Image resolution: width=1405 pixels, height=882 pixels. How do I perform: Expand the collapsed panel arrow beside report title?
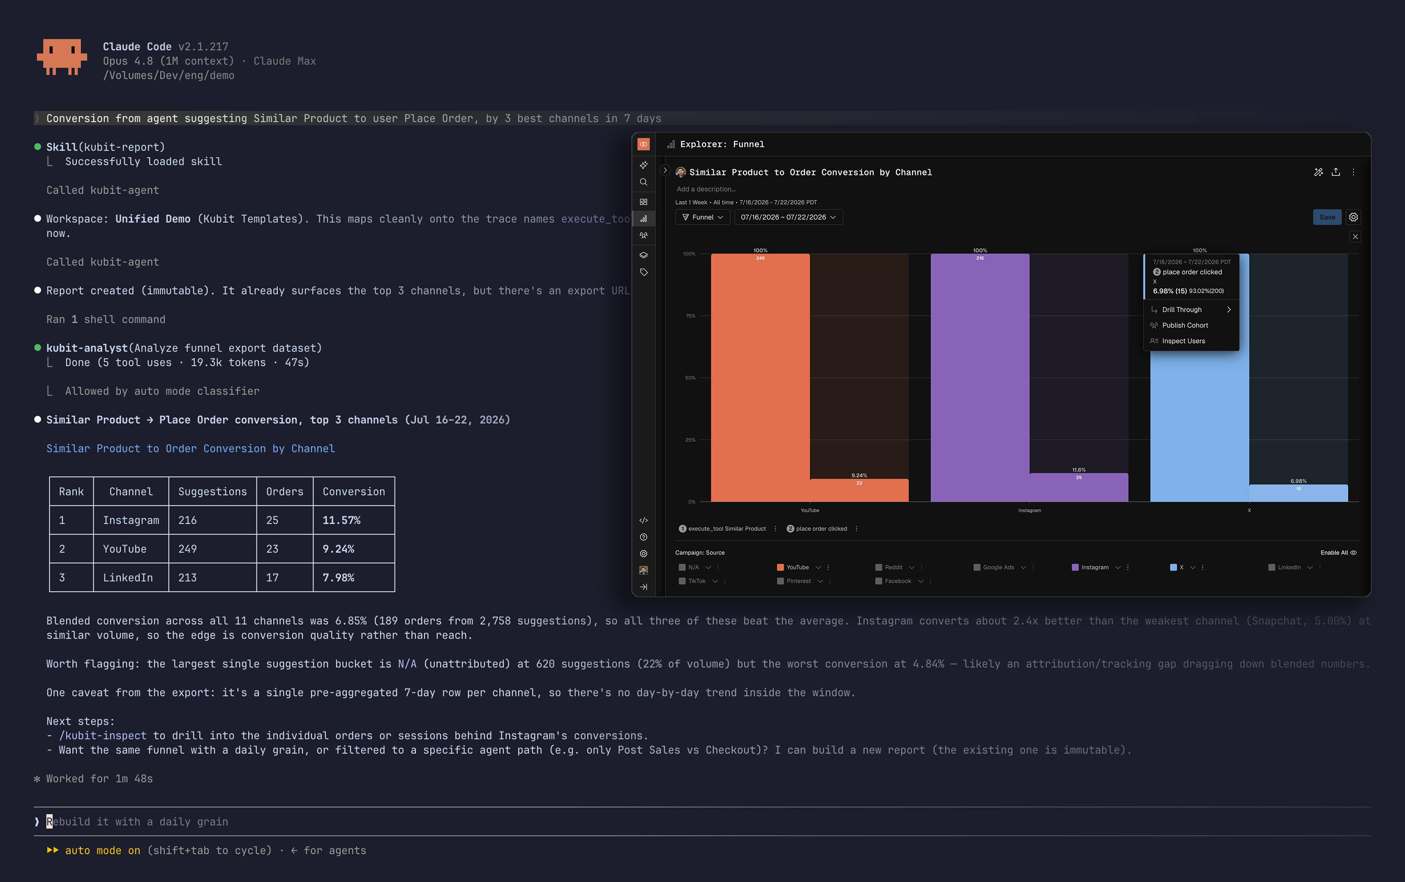pos(665,171)
